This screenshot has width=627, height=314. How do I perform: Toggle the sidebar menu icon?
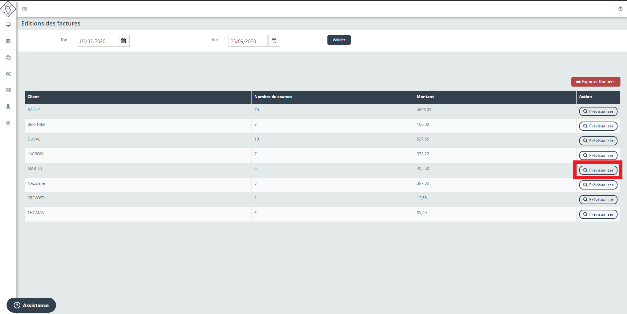tap(25, 9)
